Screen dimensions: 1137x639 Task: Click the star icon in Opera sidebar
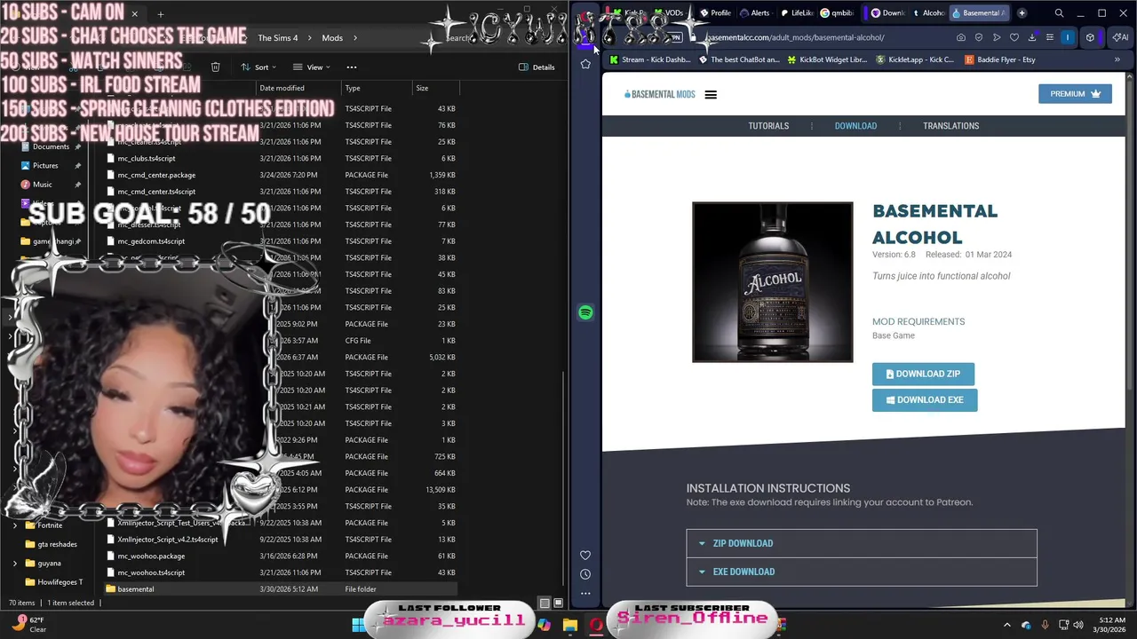585,64
